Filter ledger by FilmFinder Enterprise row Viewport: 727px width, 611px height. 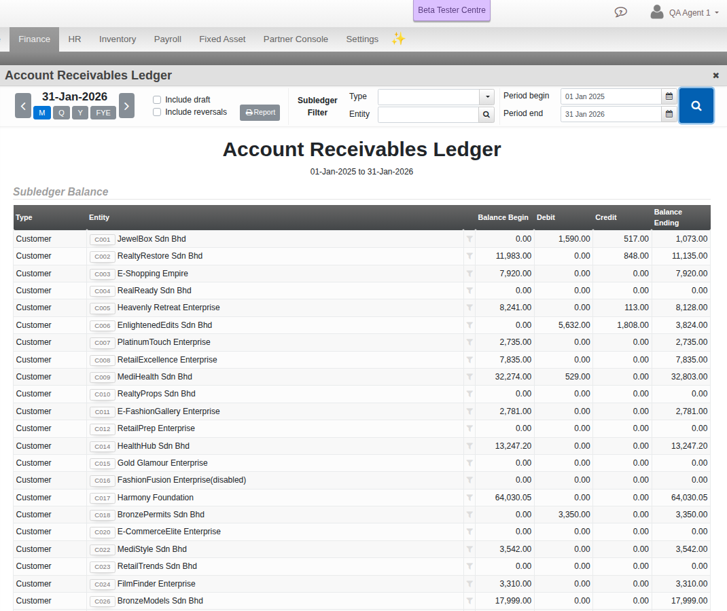[x=469, y=584]
